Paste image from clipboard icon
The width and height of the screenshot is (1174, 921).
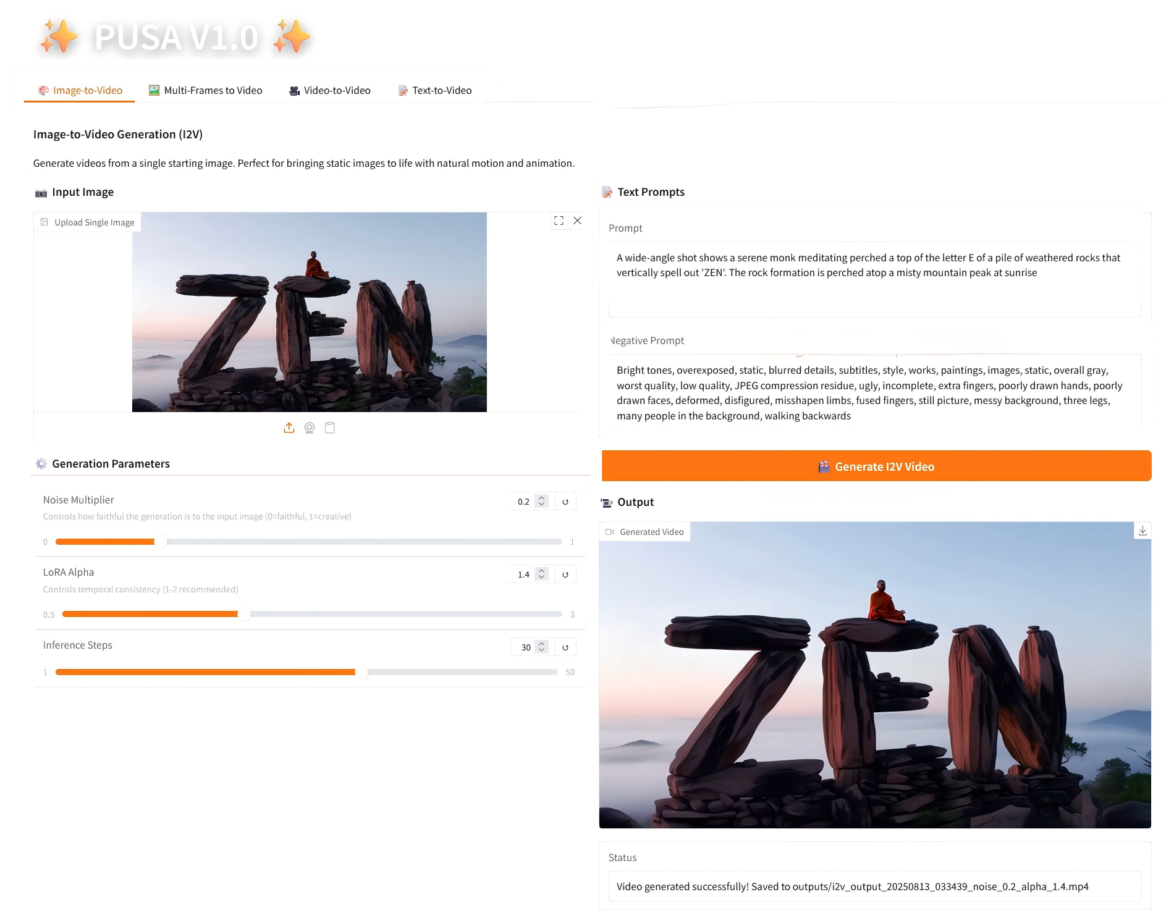[x=330, y=427]
